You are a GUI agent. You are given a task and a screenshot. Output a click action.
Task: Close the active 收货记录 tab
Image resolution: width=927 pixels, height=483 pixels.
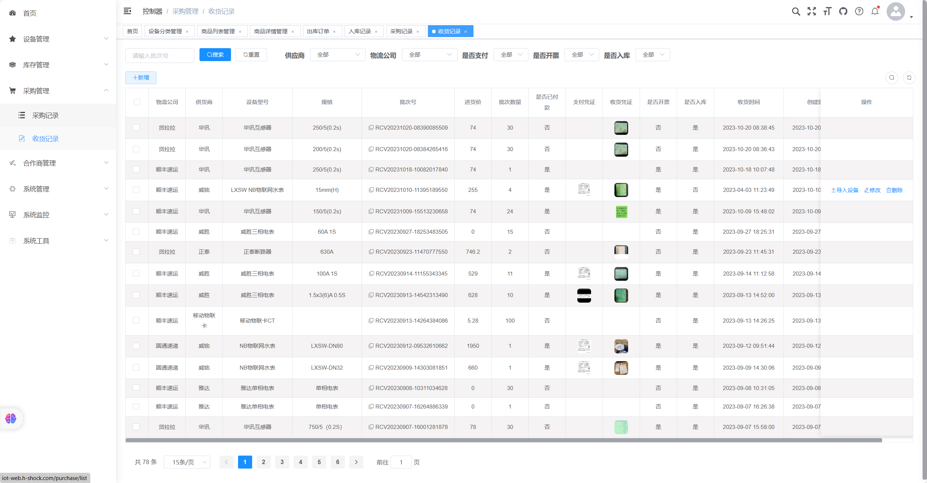466,31
